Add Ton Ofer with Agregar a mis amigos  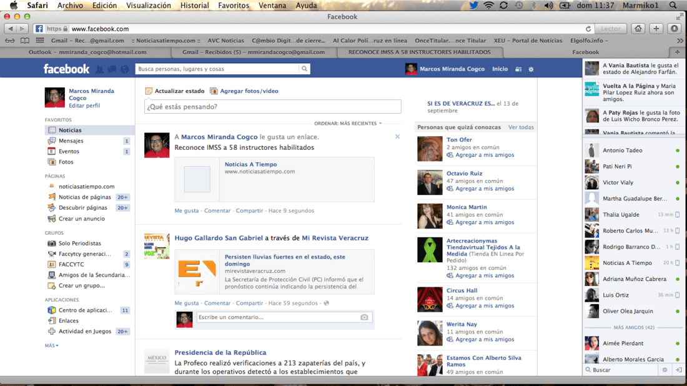(481, 155)
